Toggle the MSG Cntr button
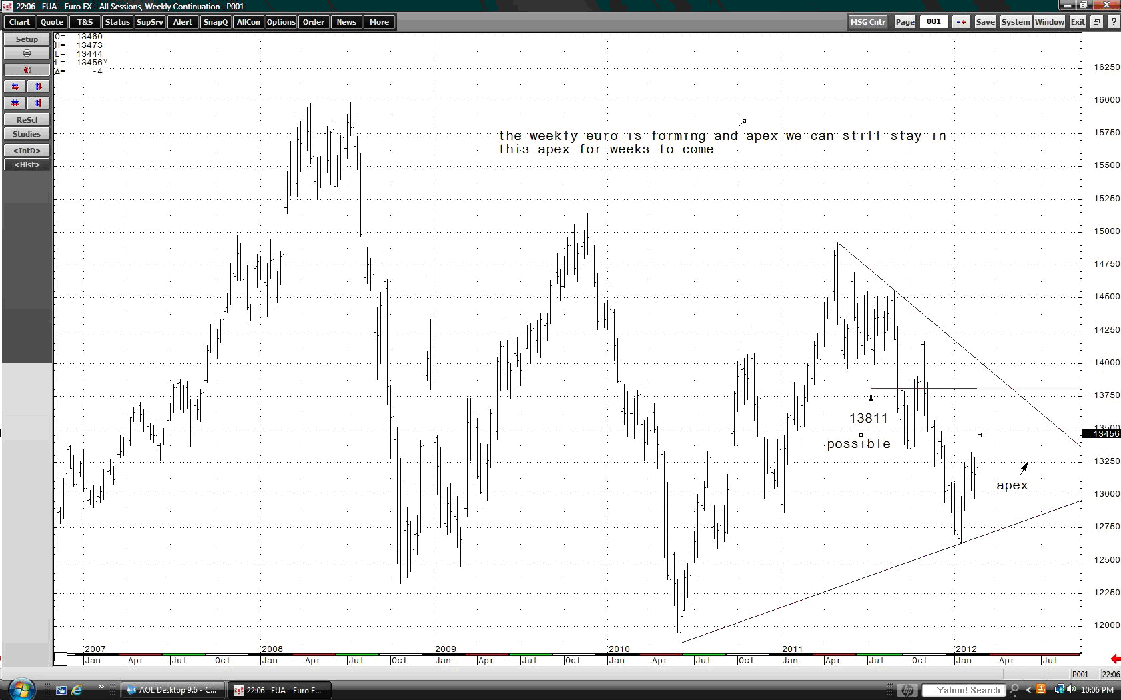This screenshot has height=700, width=1121. coord(867,22)
